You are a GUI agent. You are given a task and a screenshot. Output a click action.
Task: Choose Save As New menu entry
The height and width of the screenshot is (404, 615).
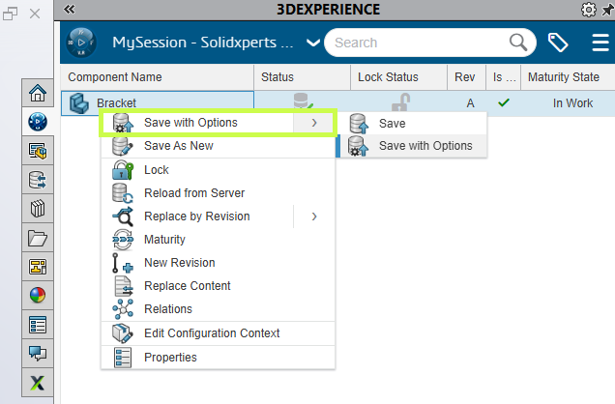point(178,146)
